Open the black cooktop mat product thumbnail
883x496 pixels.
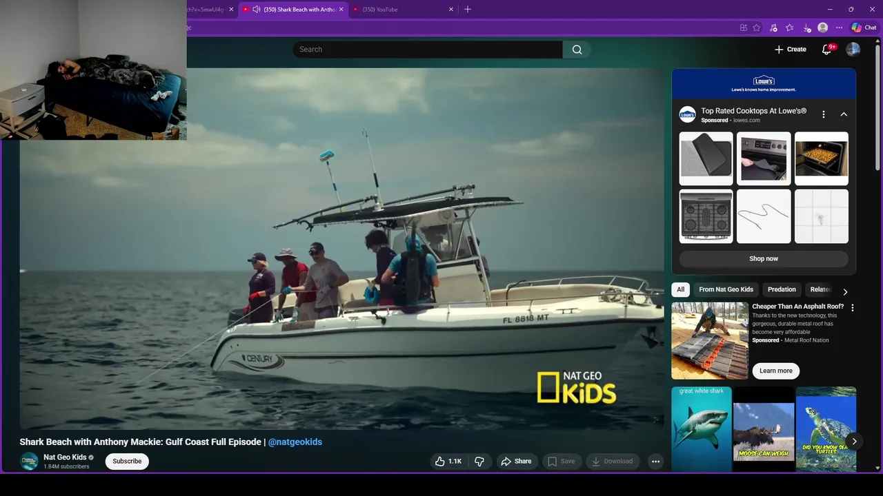[x=706, y=158]
